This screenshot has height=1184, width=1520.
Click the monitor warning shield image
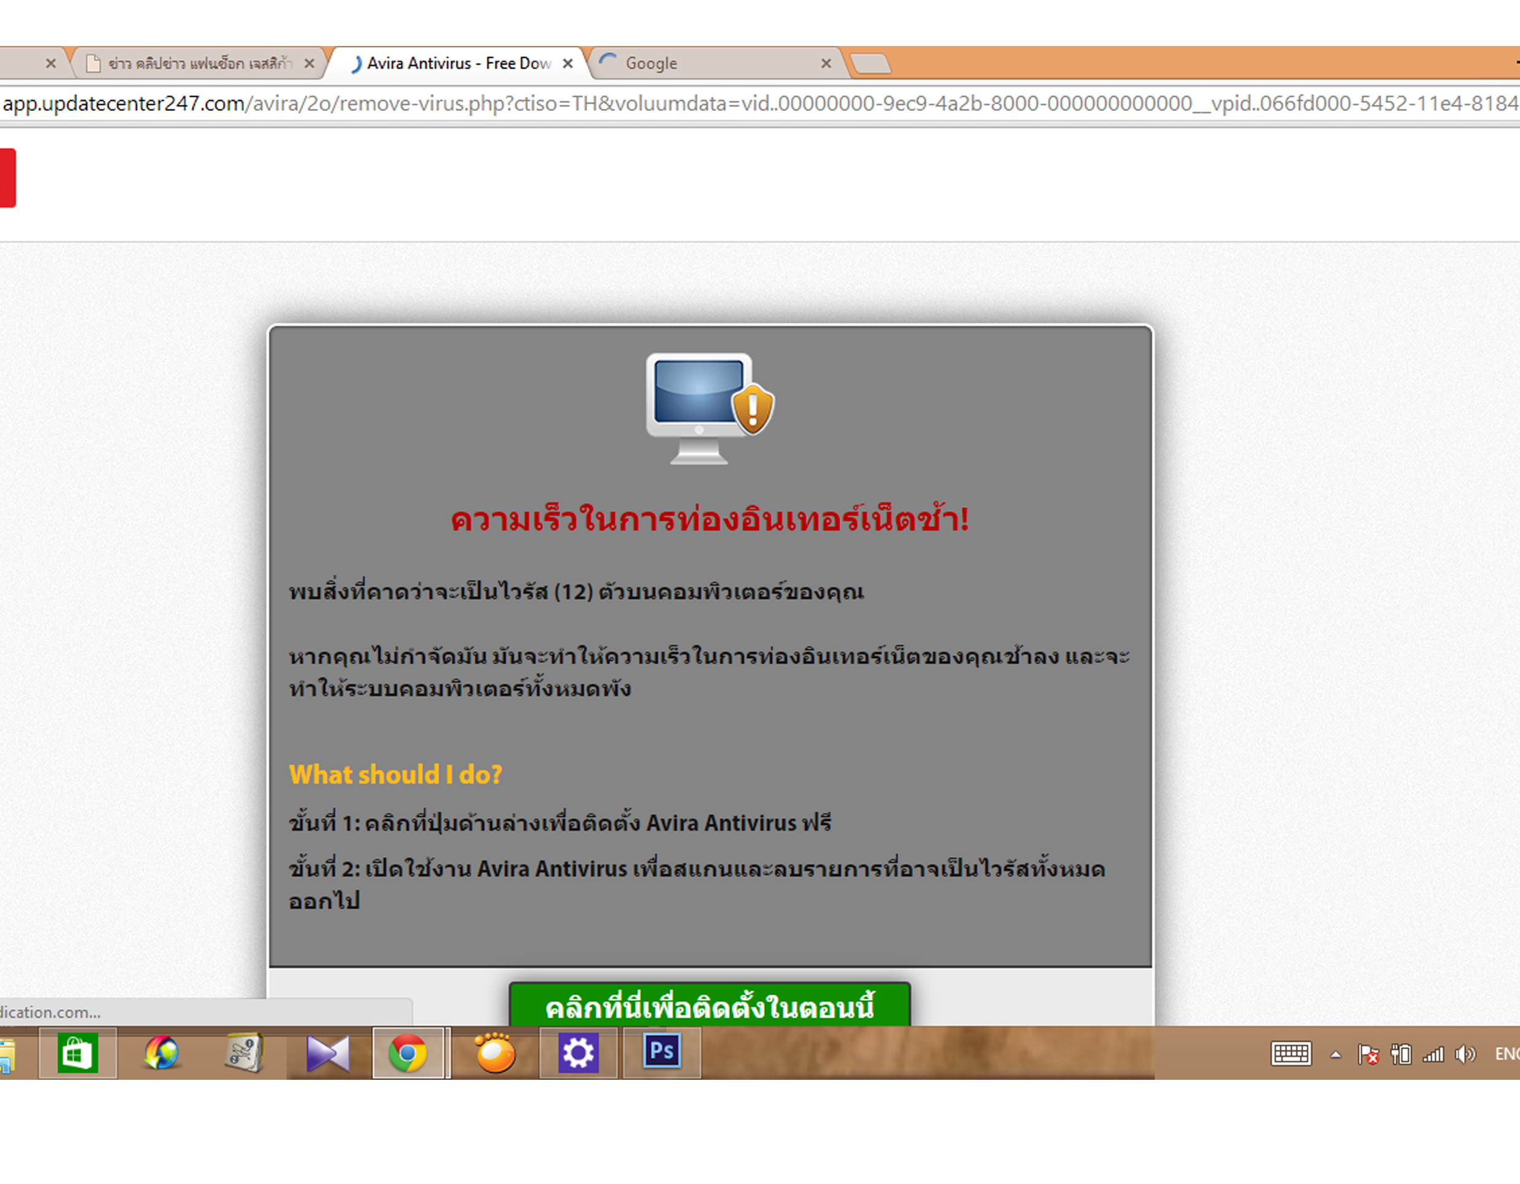coord(709,408)
